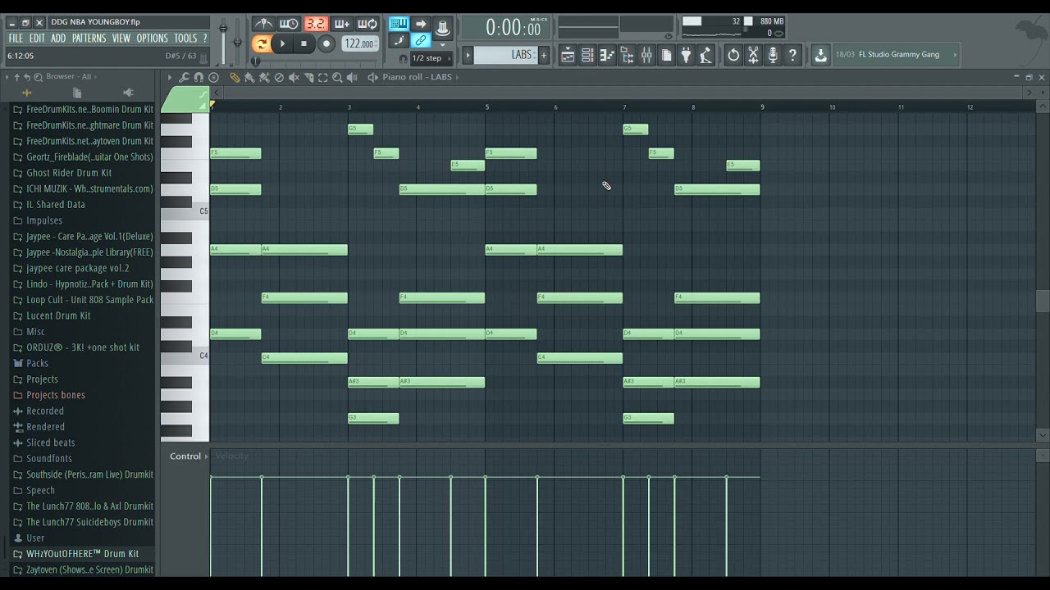Screen dimensions: 1050x590
Task: Open the ADD menu
Action: (58, 38)
